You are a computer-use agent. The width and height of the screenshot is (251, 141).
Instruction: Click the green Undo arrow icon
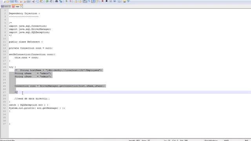tap(47, 1)
